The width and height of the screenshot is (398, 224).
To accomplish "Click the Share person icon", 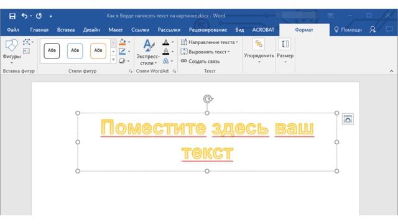I will pyautogui.click(x=373, y=29).
